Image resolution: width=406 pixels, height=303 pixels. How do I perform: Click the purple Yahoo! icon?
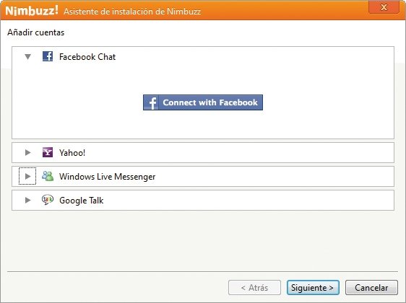tap(48, 152)
